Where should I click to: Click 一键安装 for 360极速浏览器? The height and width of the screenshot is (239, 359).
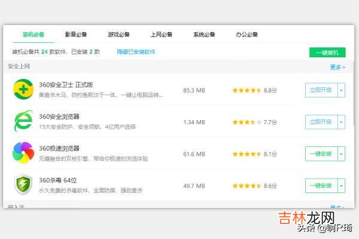321,154
